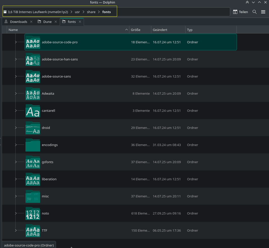The width and height of the screenshot is (269, 248).
Task: Click the 06.05.25 um 17:36 date cell
Action: pyautogui.click(x=167, y=231)
